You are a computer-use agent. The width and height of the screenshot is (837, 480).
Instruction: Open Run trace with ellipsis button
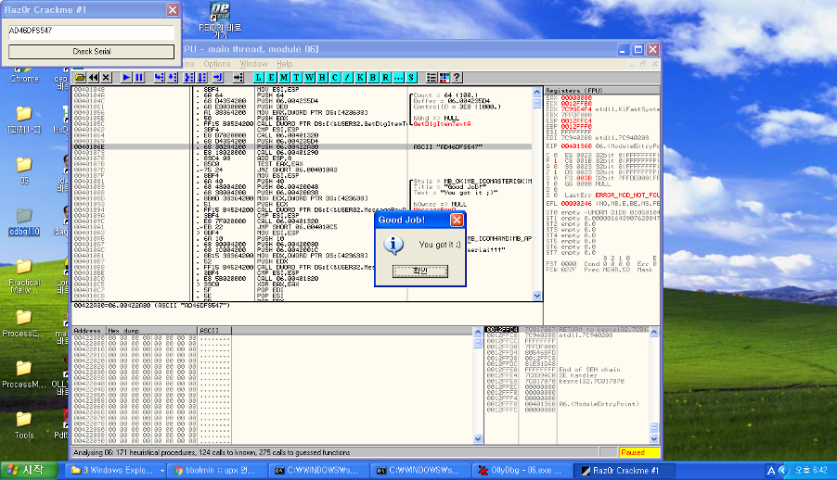pyautogui.click(x=399, y=78)
